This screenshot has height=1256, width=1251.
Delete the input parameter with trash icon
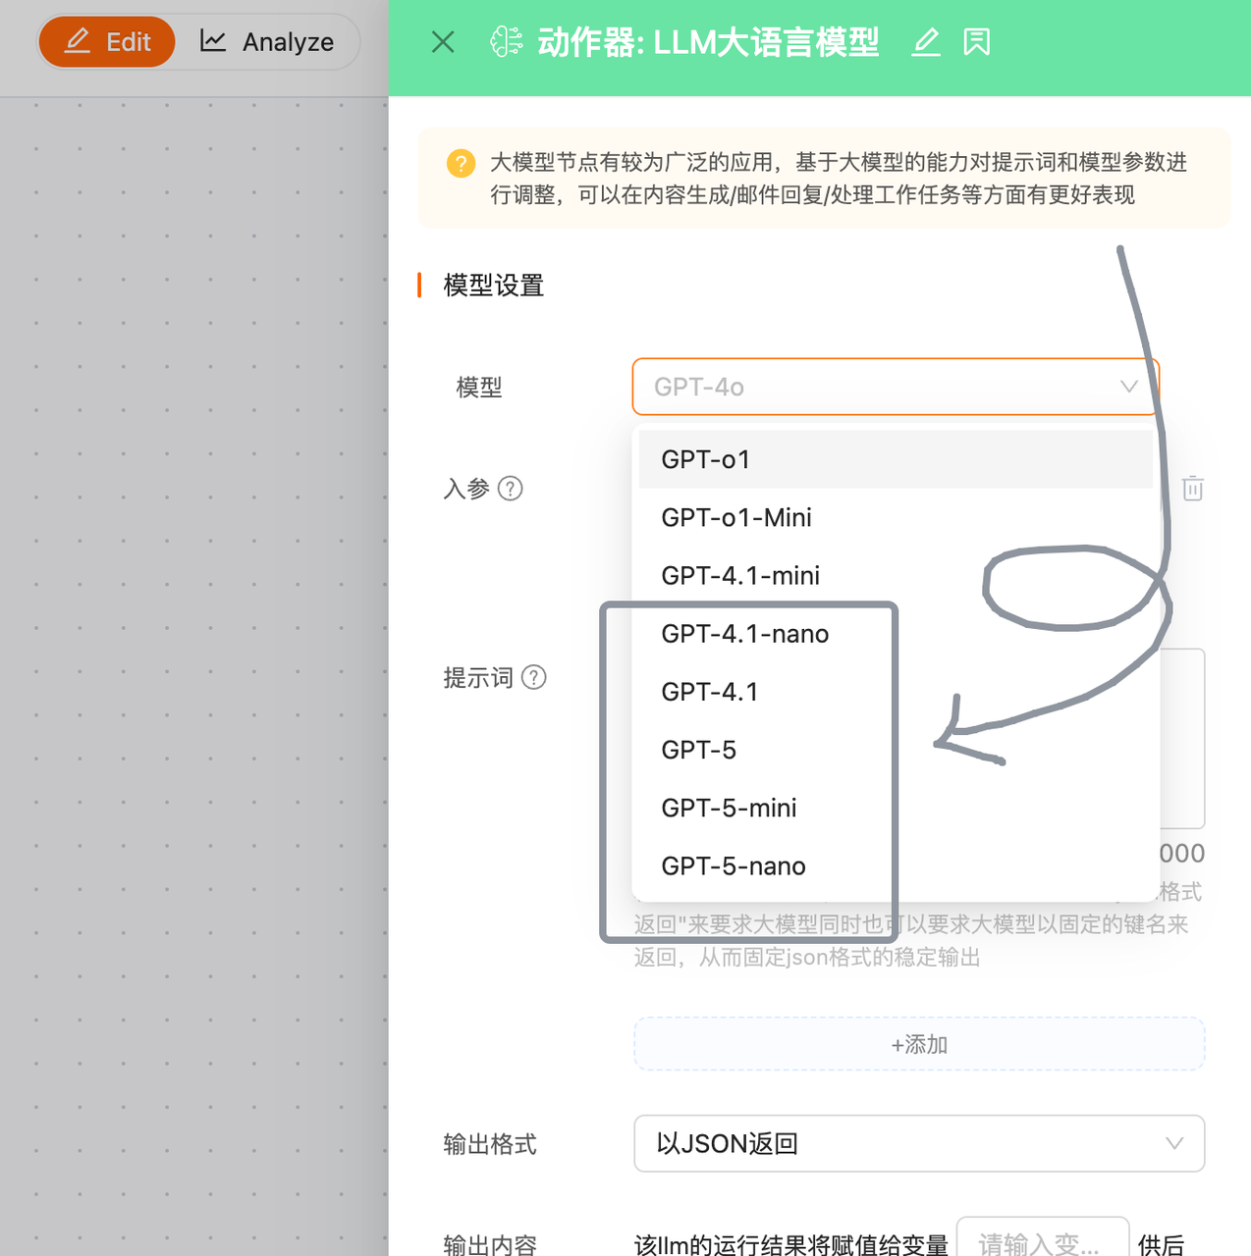pos(1193,488)
